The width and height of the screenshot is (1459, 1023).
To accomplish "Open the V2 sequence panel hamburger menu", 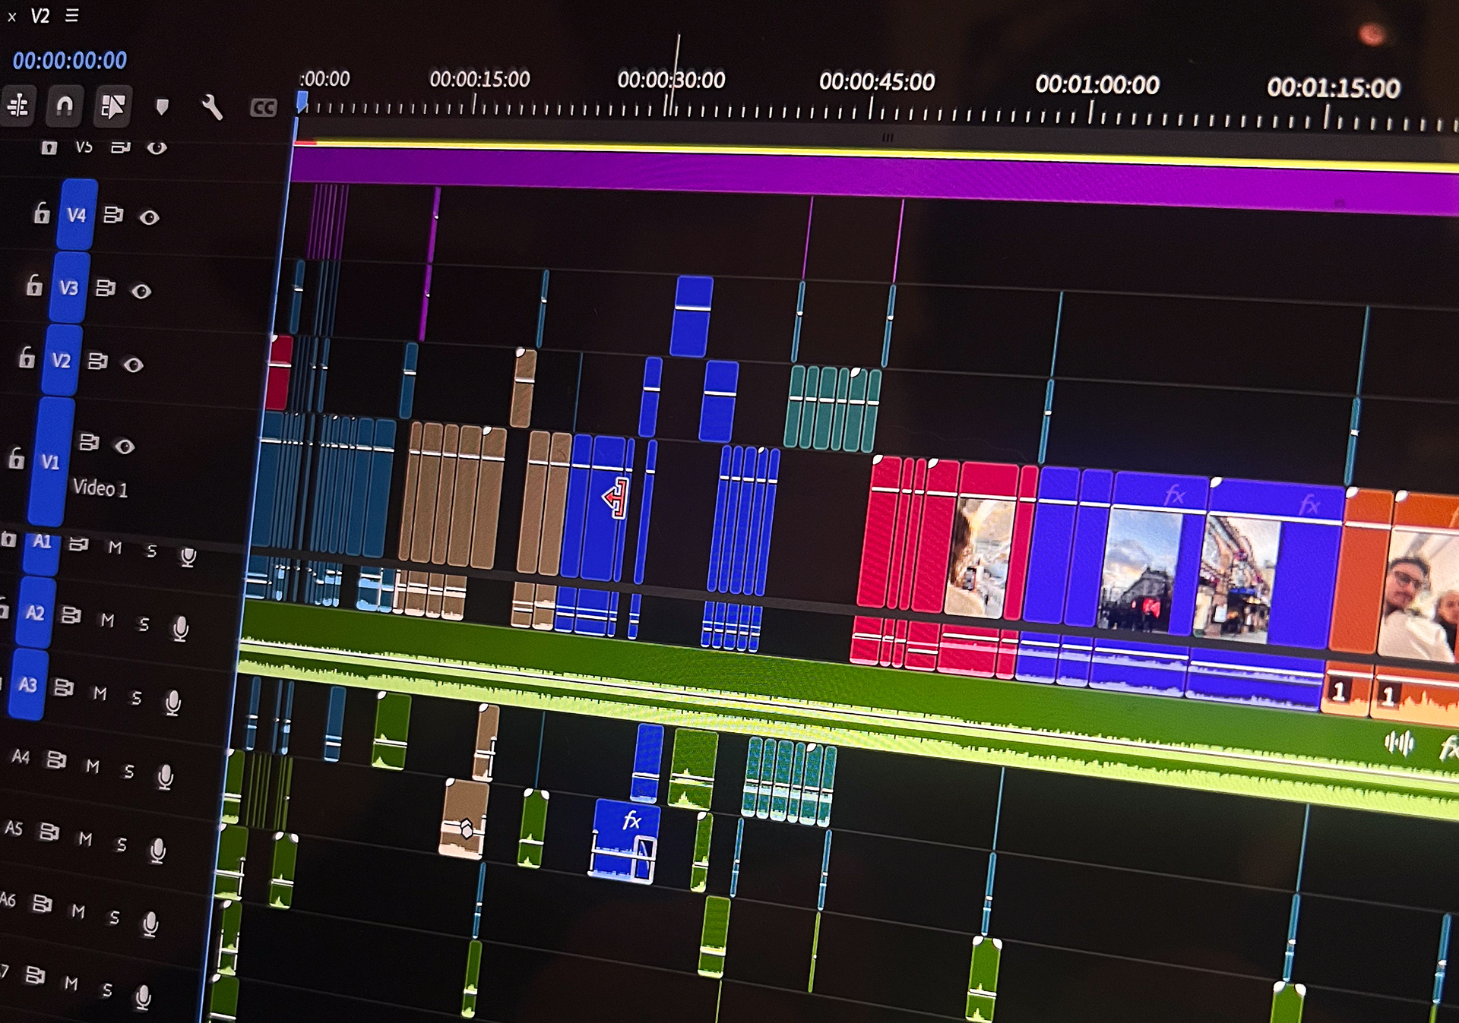I will pyautogui.click(x=72, y=15).
